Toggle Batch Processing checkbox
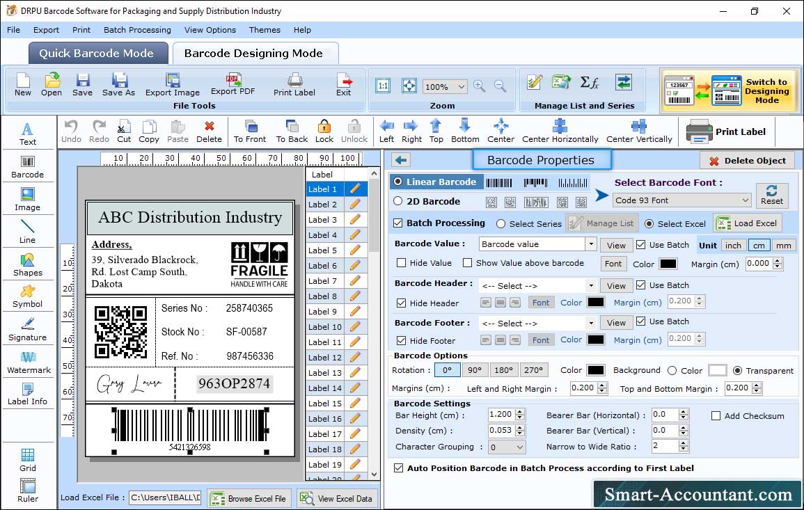This screenshot has height=510, width=804. coord(398,223)
